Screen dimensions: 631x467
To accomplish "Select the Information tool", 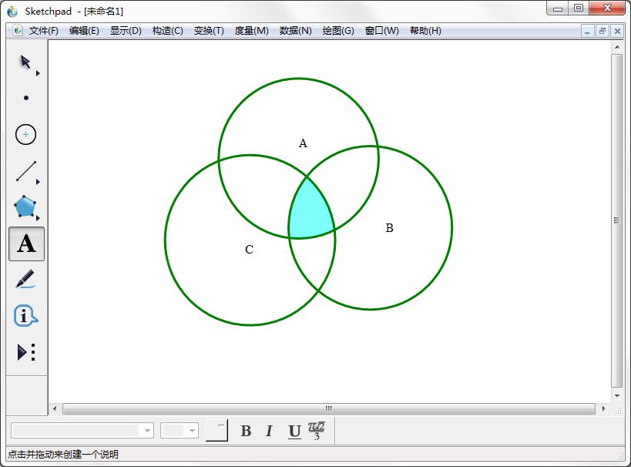I will click(x=25, y=315).
